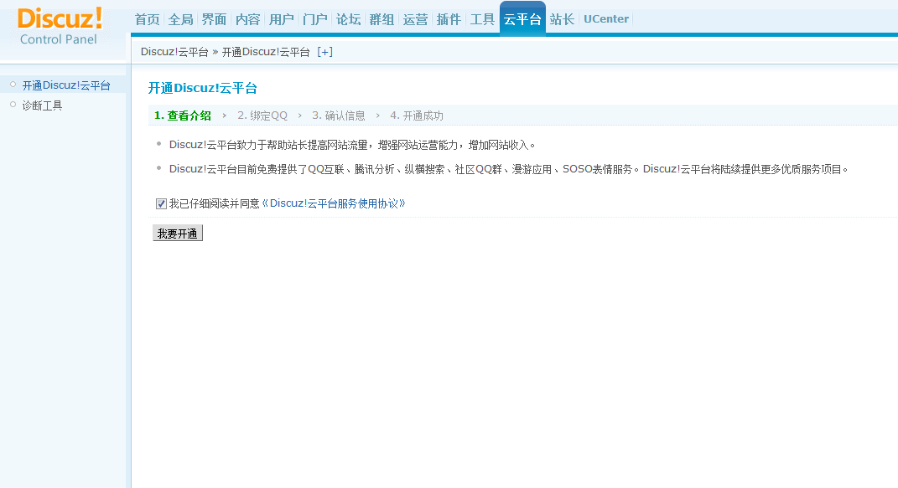Open the UCenter menu tab

[x=606, y=19]
